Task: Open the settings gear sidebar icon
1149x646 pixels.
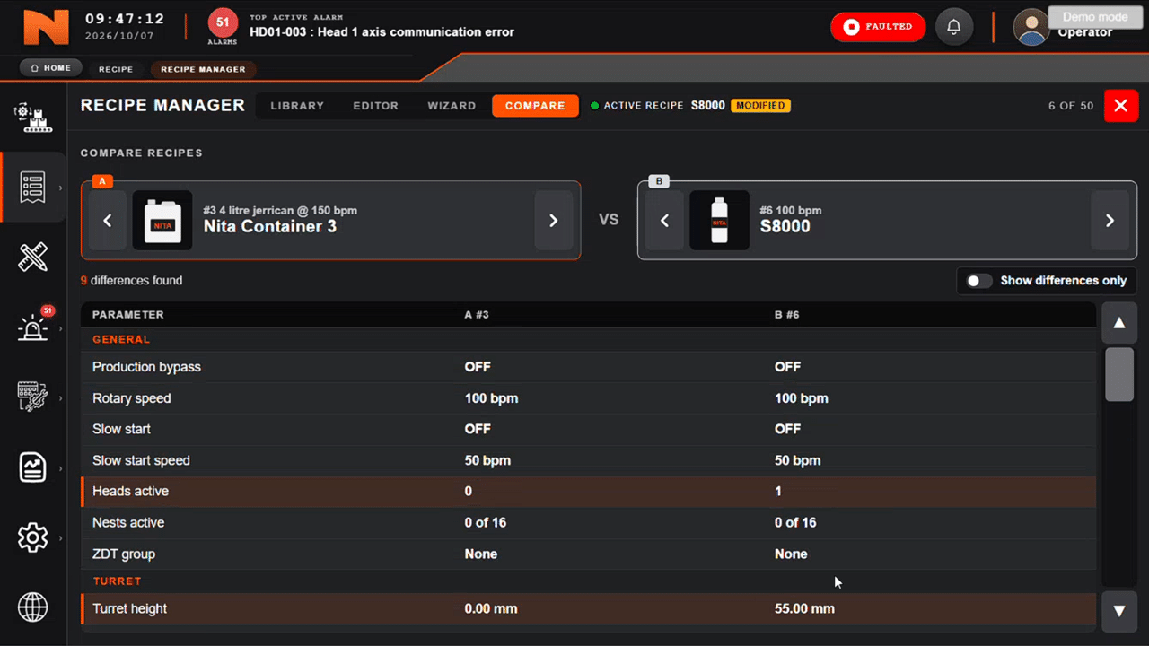Action: click(x=32, y=537)
